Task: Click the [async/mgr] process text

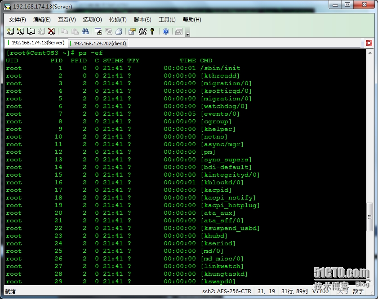Action: 222,144
